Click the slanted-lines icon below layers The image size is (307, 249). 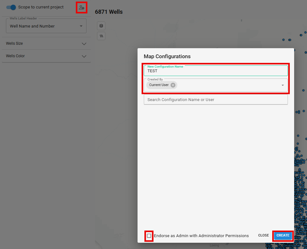pos(101,36)
